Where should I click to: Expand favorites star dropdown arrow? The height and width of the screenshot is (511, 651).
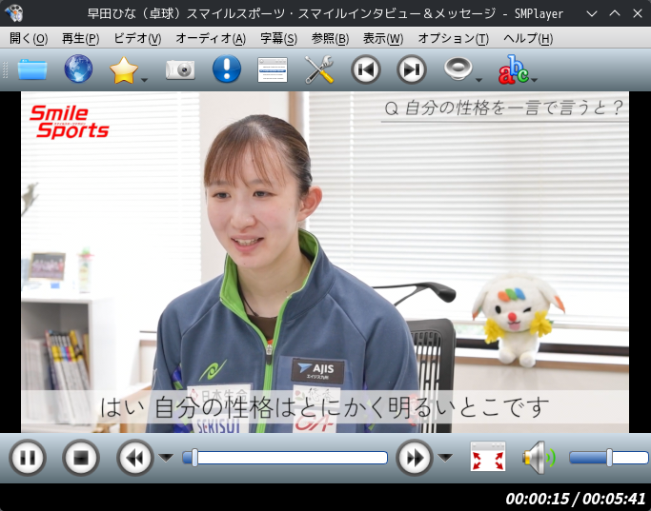pos(145,80)
